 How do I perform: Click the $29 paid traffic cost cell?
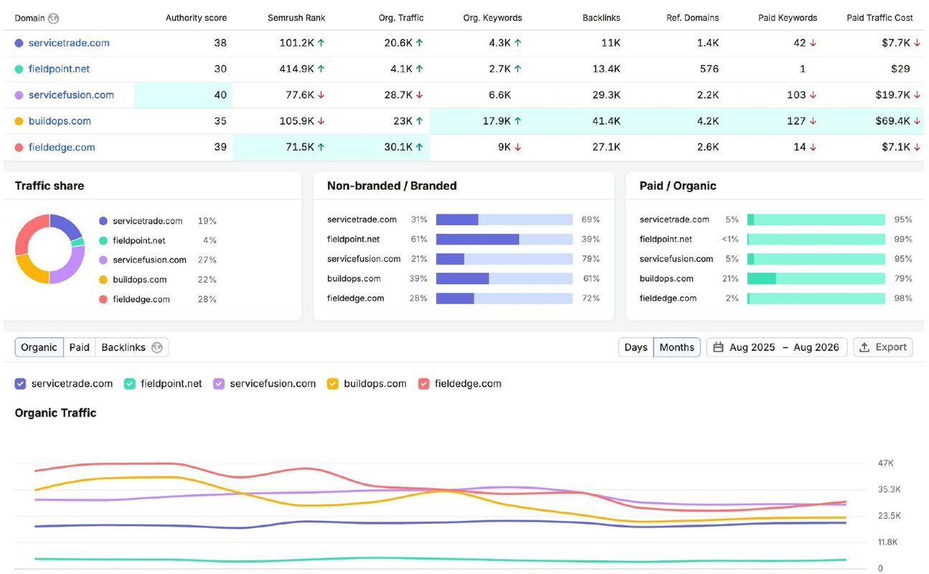[900, 69]
